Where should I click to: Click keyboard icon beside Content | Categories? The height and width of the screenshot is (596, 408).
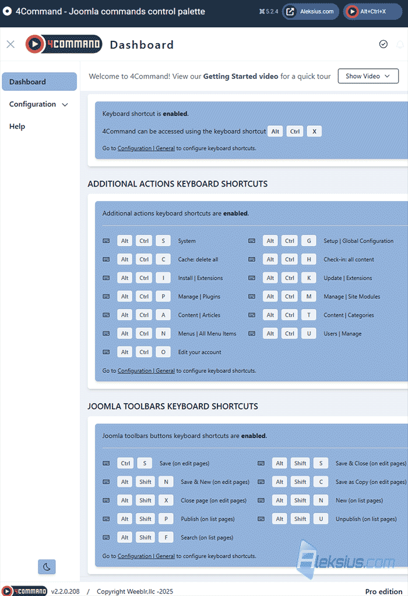point(252,315)
